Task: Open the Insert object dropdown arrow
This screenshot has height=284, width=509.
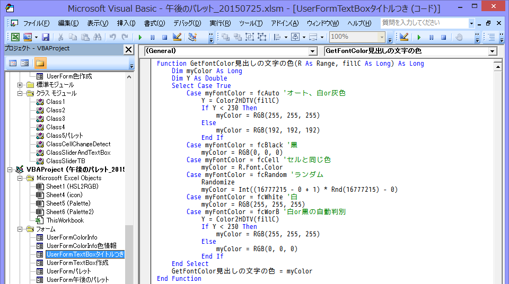Action: click(36, 37)
